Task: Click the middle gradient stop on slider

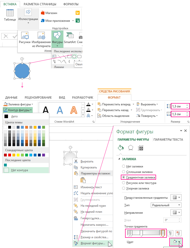Action: tap(141, 233)
